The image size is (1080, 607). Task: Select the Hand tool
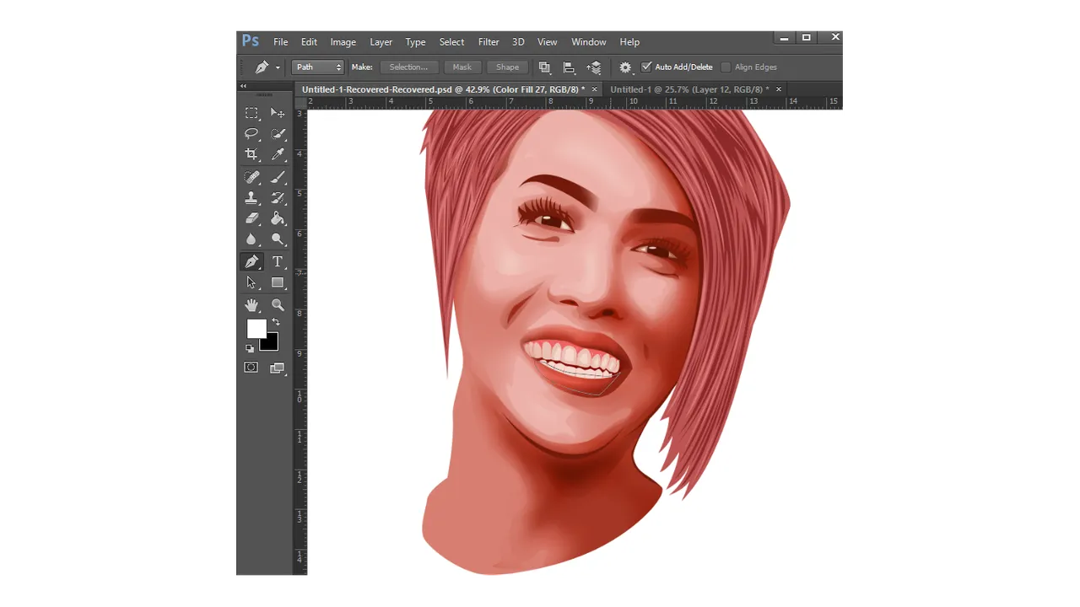coord(251,305)
